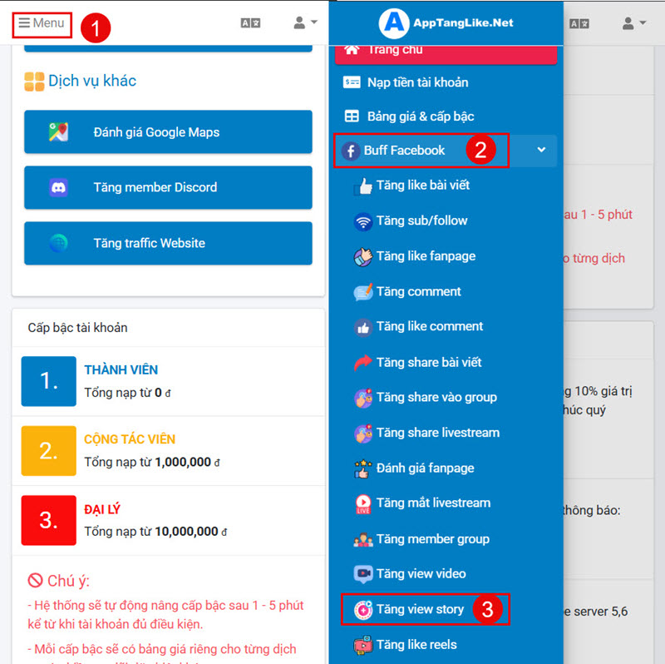This screenshot has width=665, height=664.
Task: Open Tăng traffic Website service
Action: 169,243
